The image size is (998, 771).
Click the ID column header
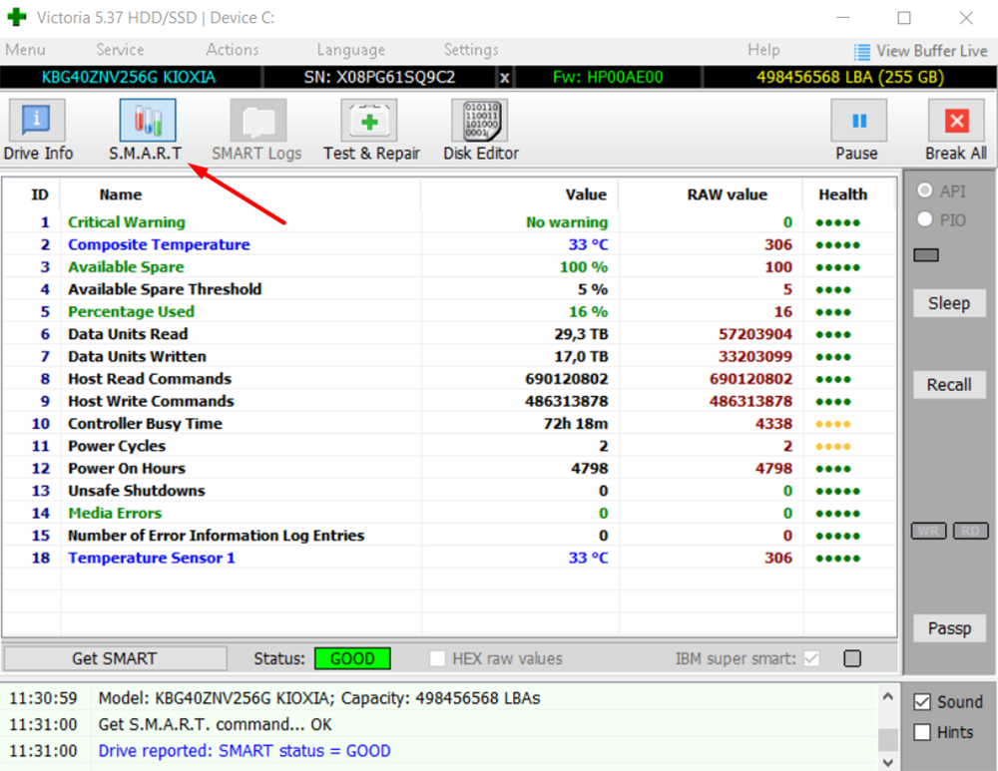tap(40, 194)
